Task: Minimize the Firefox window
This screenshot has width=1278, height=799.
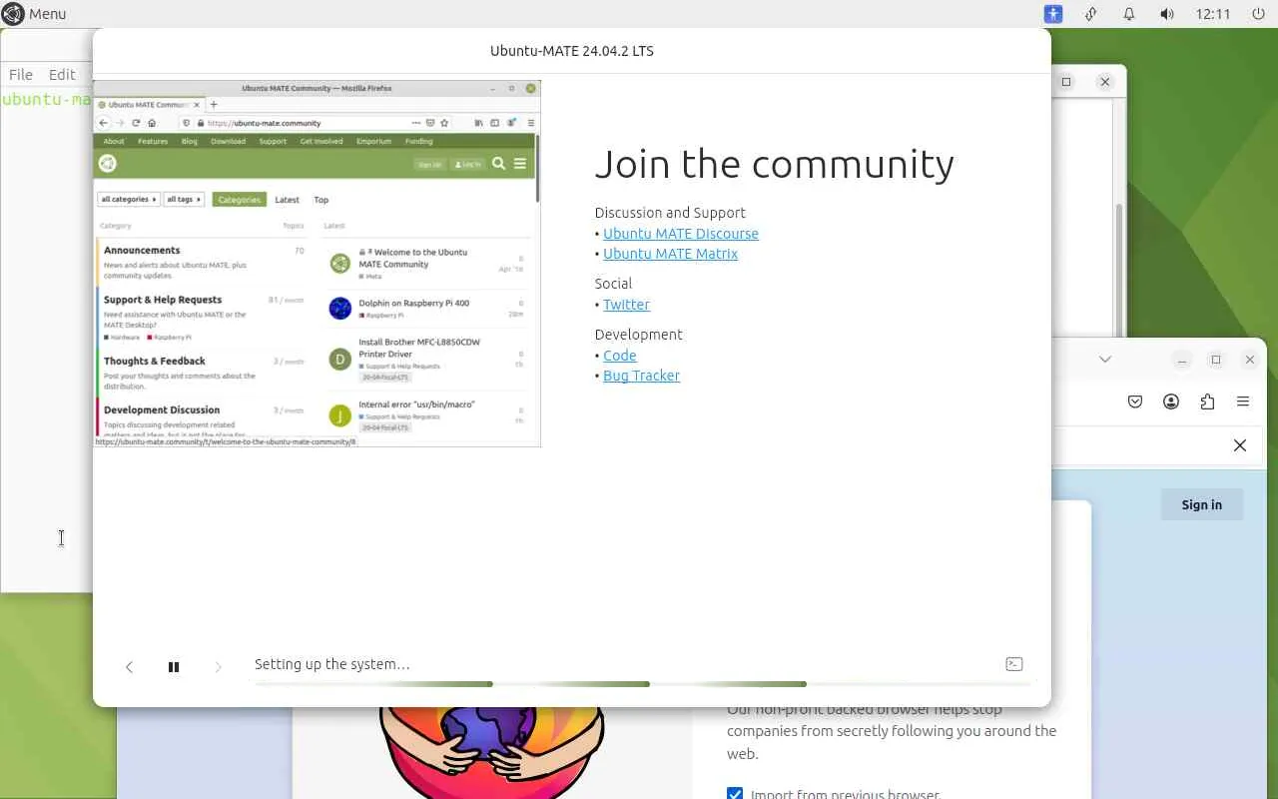Action: pyautogui.click(x=1182, y=360)
